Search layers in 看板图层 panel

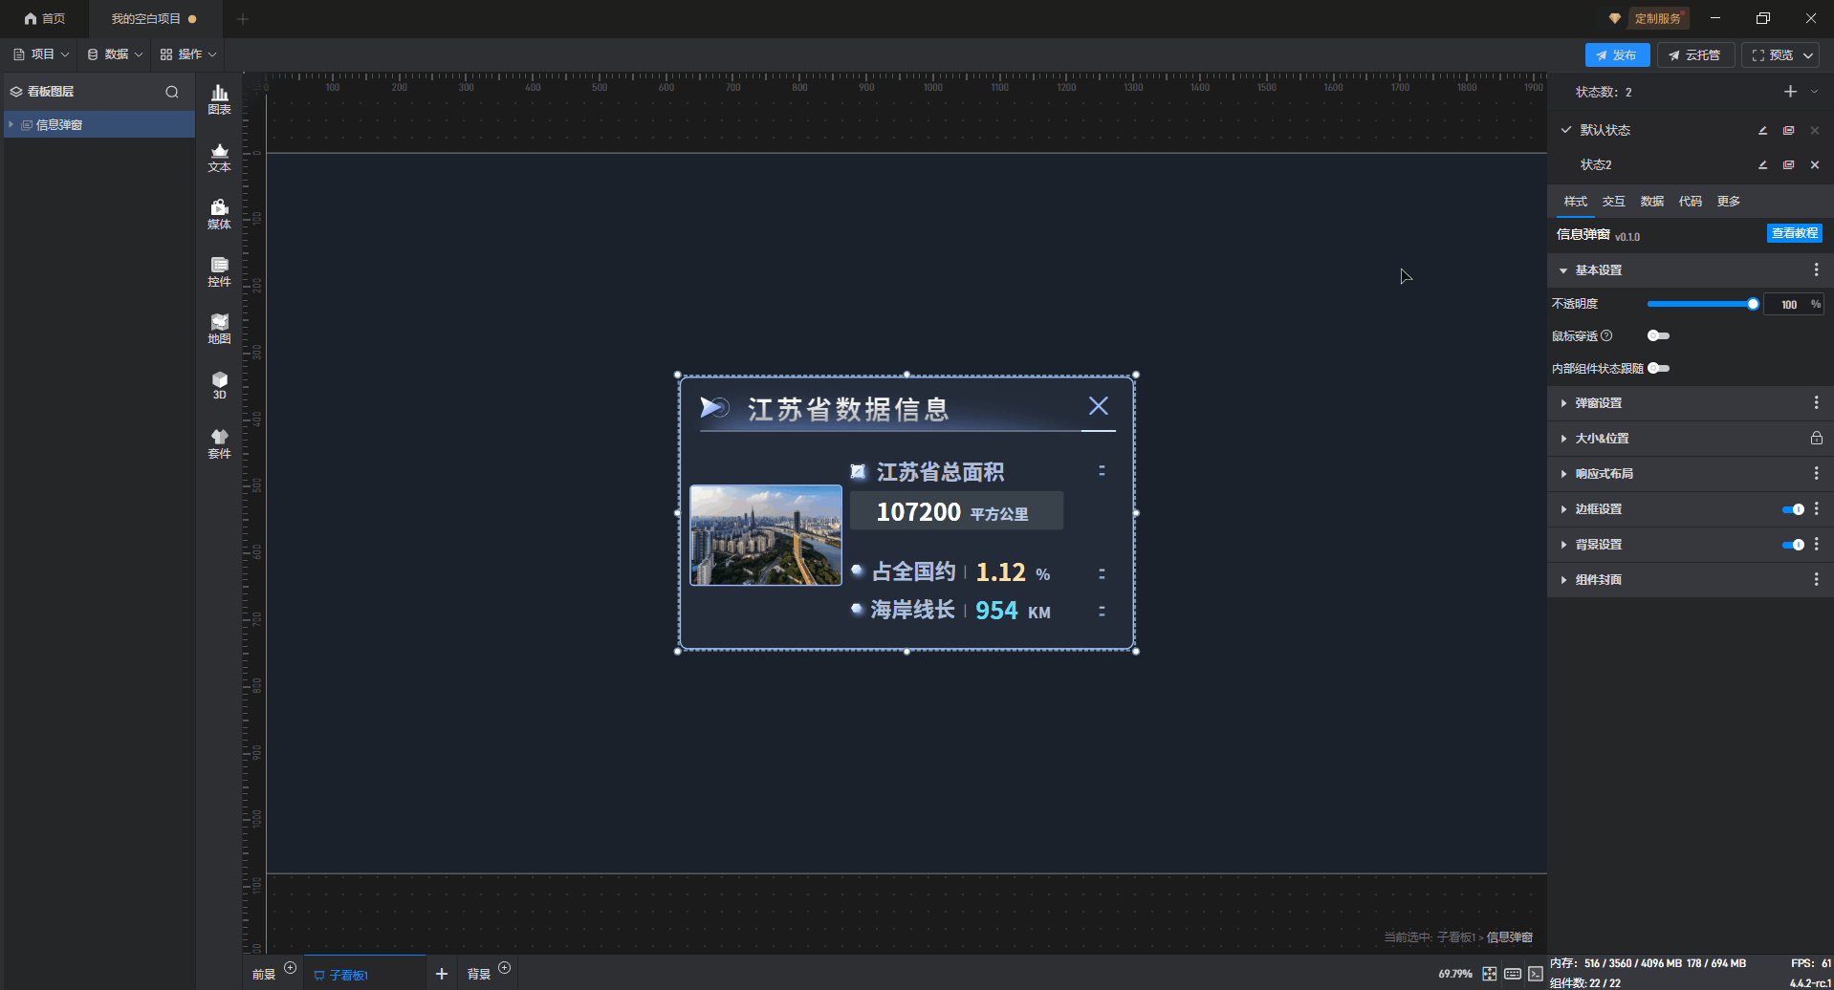coord(172,92)
